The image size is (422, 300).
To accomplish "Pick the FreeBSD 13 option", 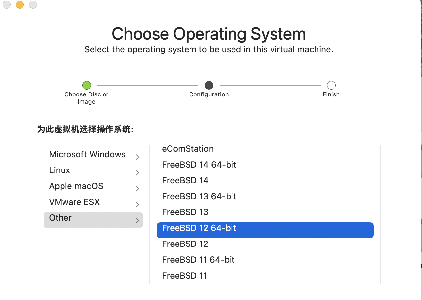I will [185, 212].
